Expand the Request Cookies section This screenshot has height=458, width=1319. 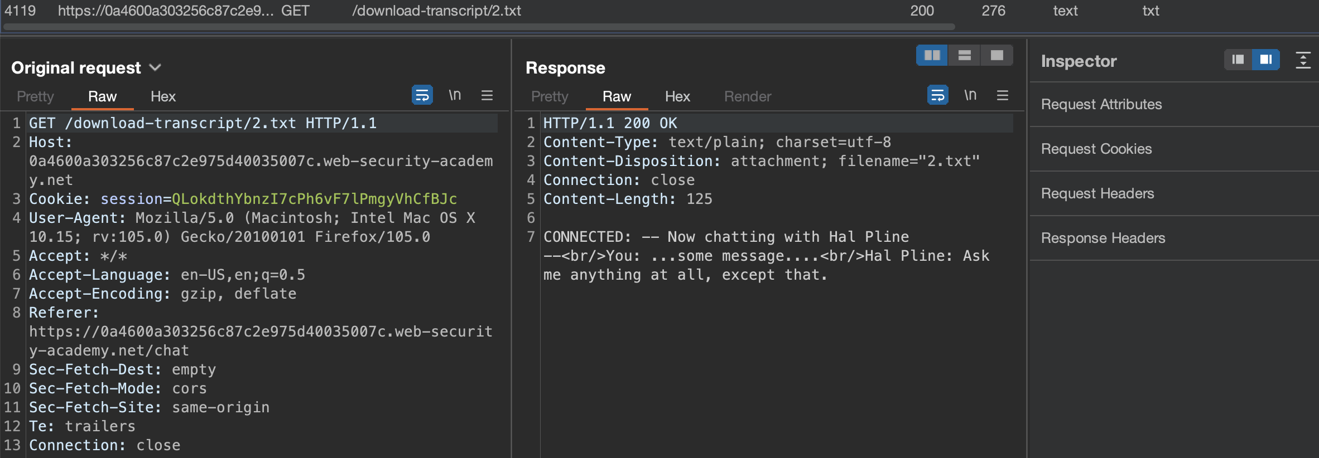point(1096,149)
